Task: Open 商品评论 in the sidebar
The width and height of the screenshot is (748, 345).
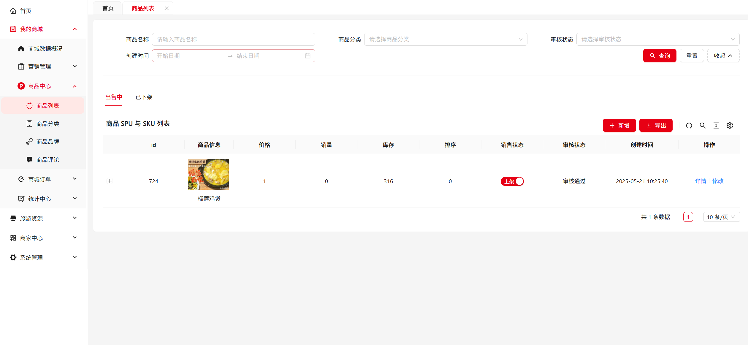Action: 47,160
